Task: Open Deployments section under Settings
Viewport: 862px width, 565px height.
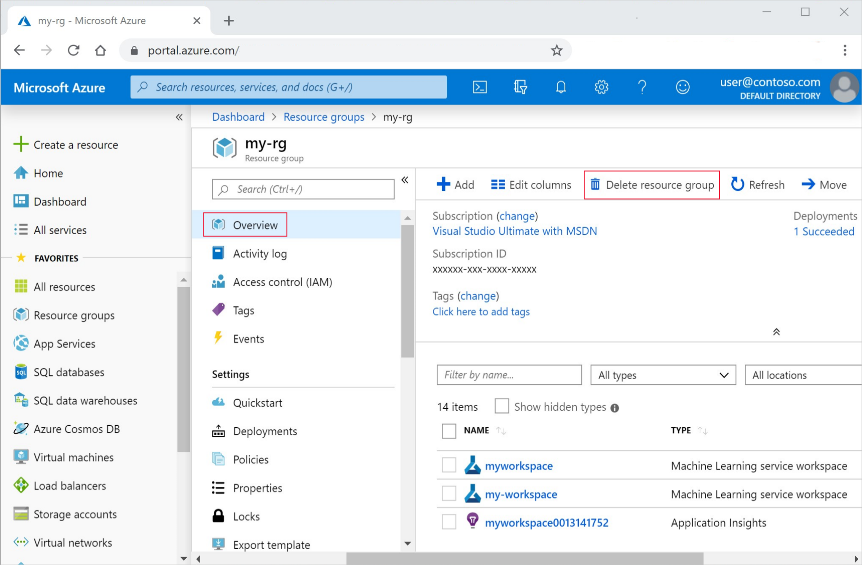Action: pyautogui.click(x=265, y=430)
